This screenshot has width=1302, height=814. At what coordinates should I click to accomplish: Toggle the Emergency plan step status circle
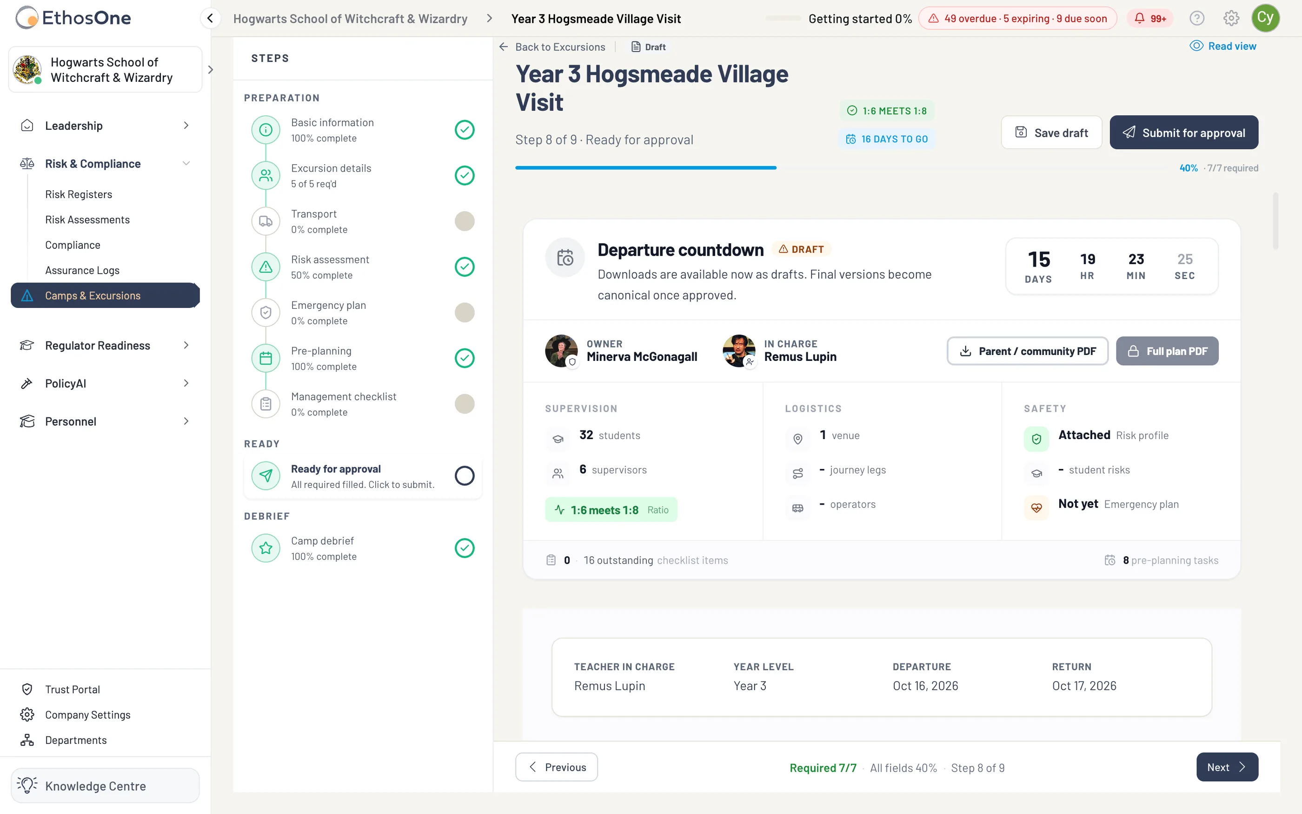click(x=465, y=312)
